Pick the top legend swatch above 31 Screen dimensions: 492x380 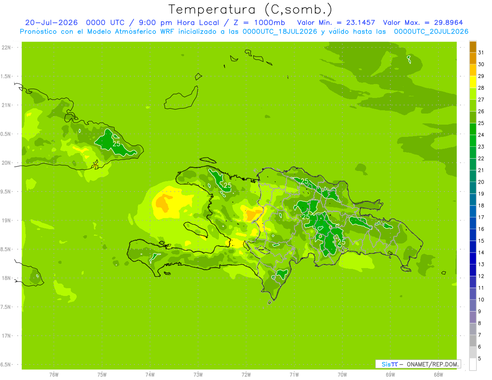tap(473, 47)
